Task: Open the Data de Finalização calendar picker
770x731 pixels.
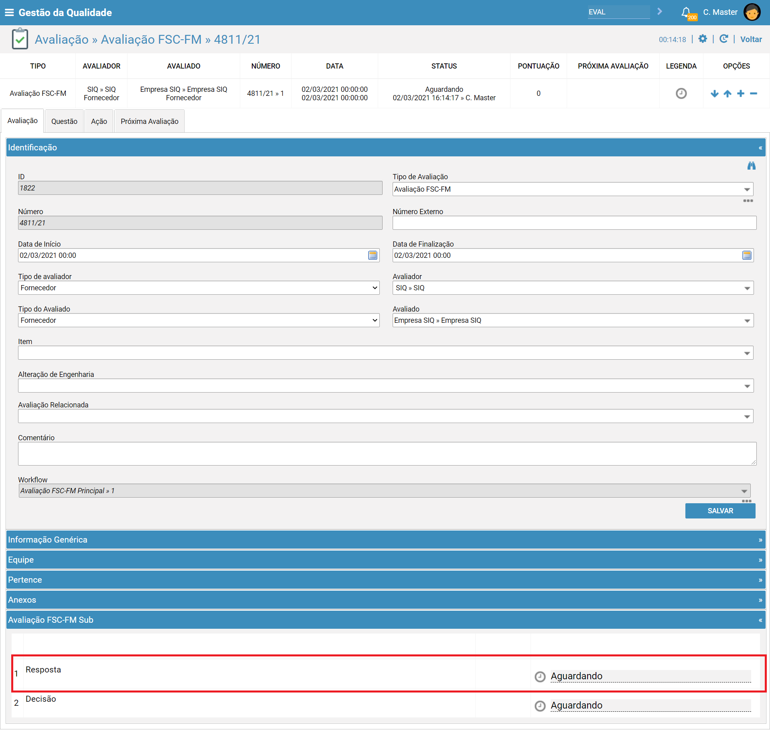Action: click(x=747, y=255)
